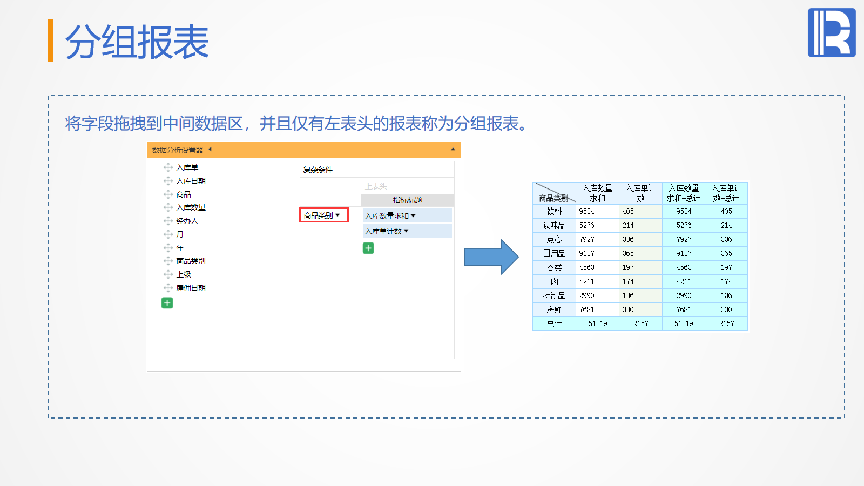Click the move icon next to 商品 field

(168, 194)
